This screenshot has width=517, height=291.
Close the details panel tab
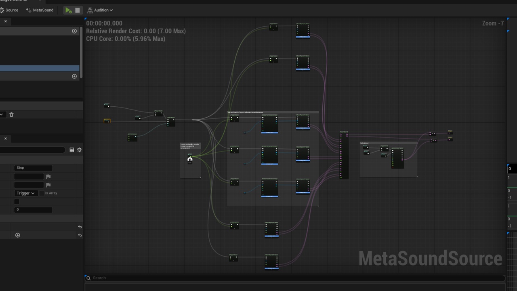coord(6,139)
